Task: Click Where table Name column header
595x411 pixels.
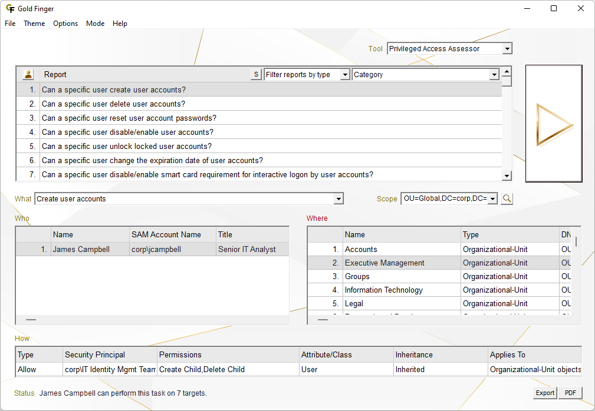Action: (402, 234)
